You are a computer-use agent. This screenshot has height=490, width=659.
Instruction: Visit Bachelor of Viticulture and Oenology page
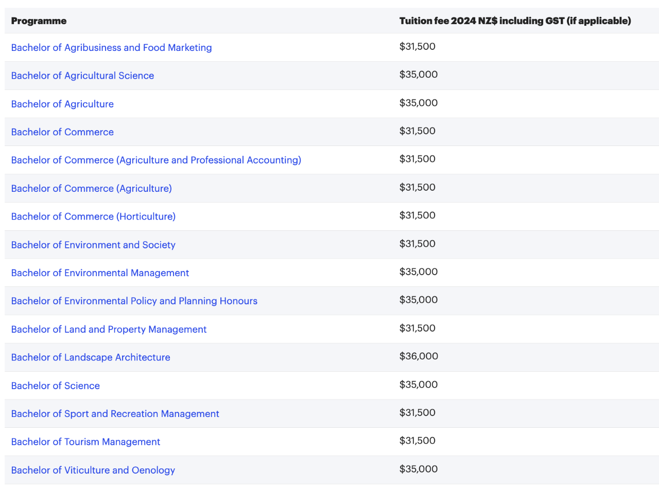(x=93, y=470)
